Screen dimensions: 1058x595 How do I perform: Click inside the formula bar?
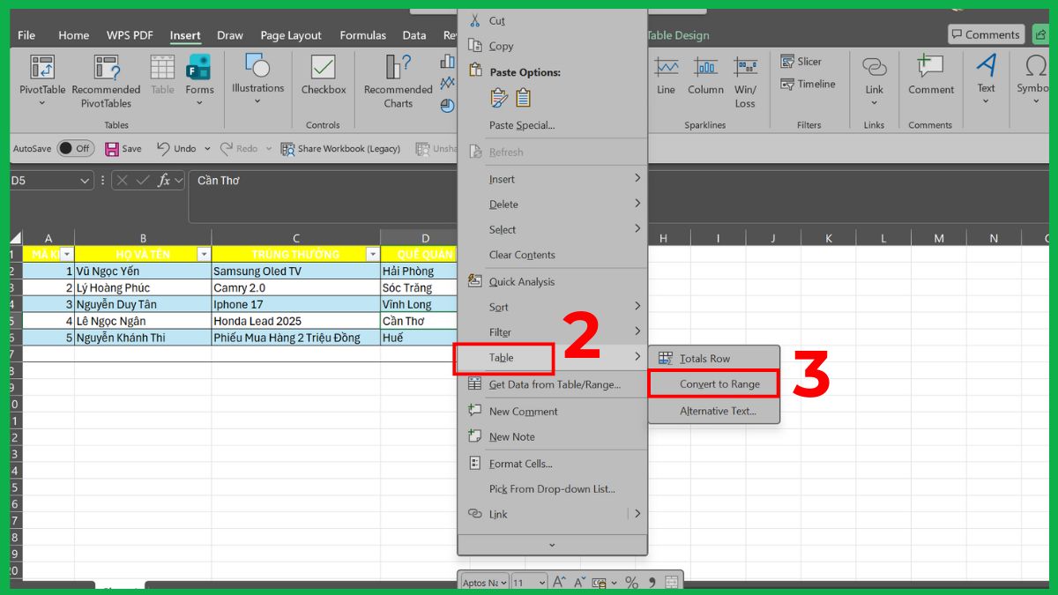click(309, 187)
